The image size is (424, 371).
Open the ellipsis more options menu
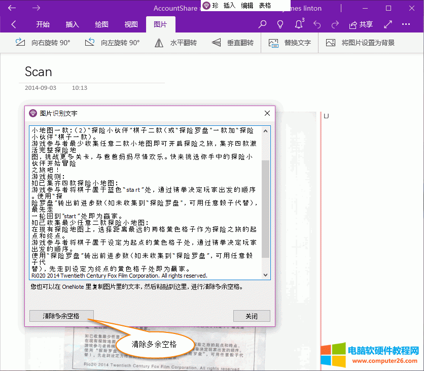pos(406,24)
